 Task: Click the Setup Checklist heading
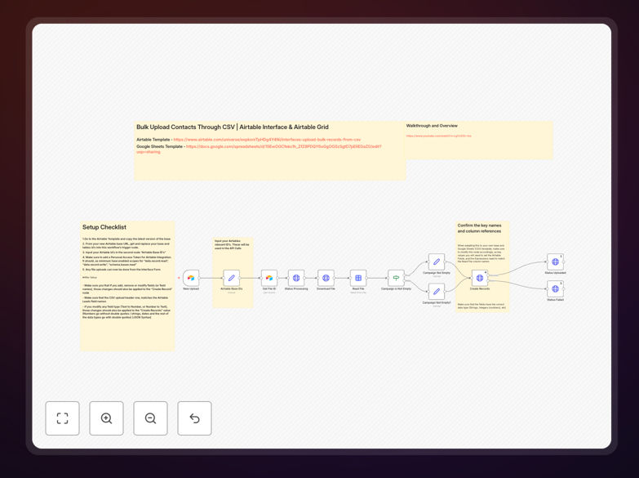[x=104, y=227]
